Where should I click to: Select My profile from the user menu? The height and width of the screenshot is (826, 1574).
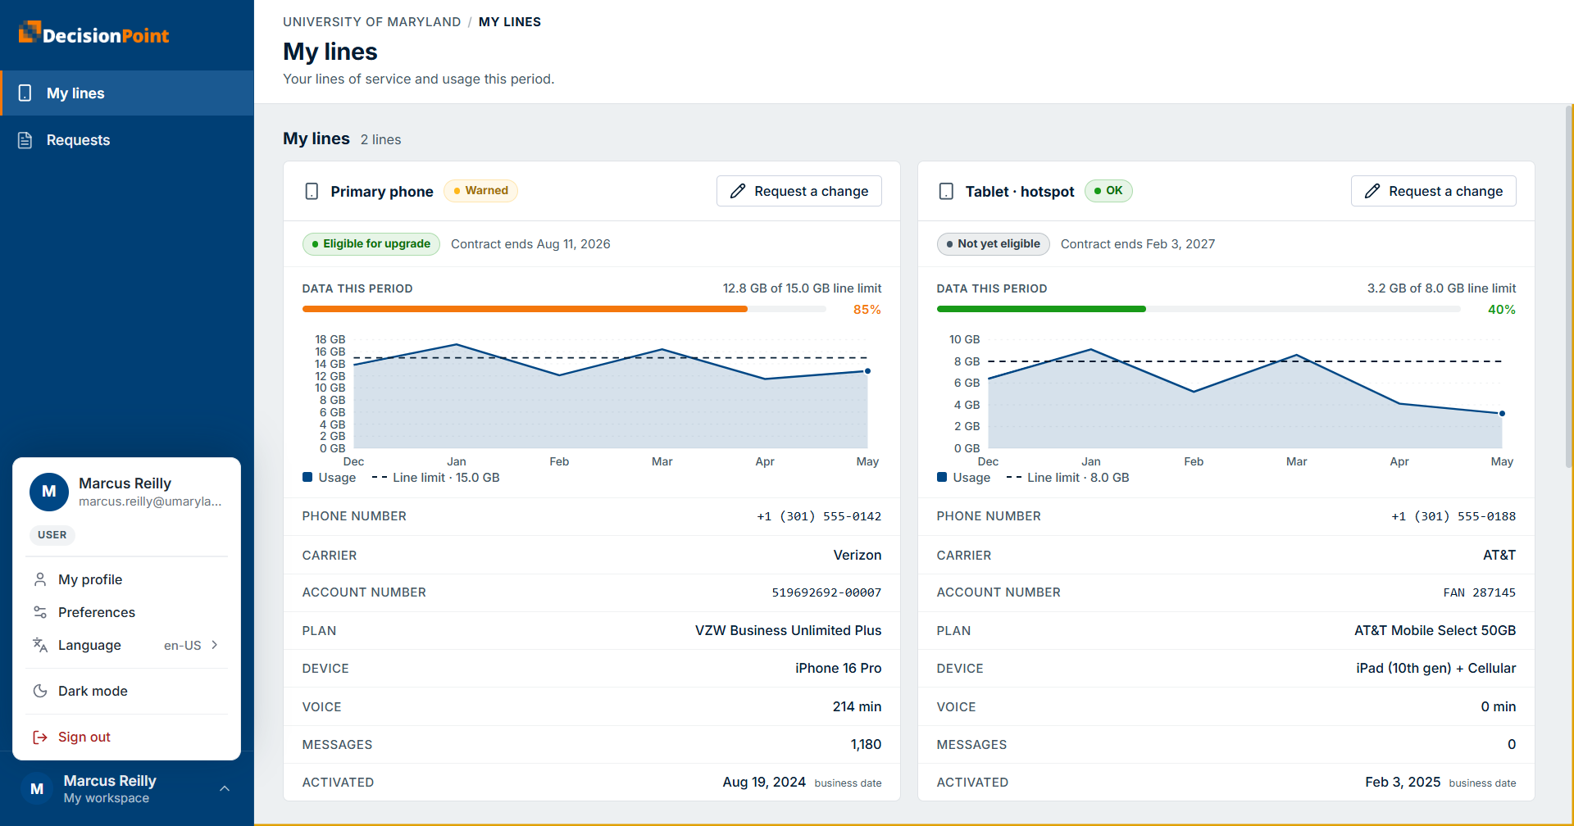click(x=126, y=579)
